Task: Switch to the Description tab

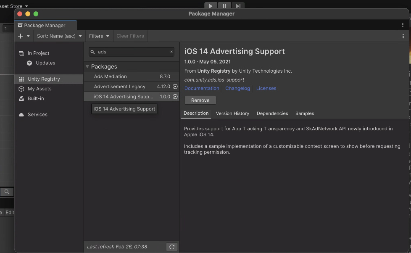Action: [196, 113]
